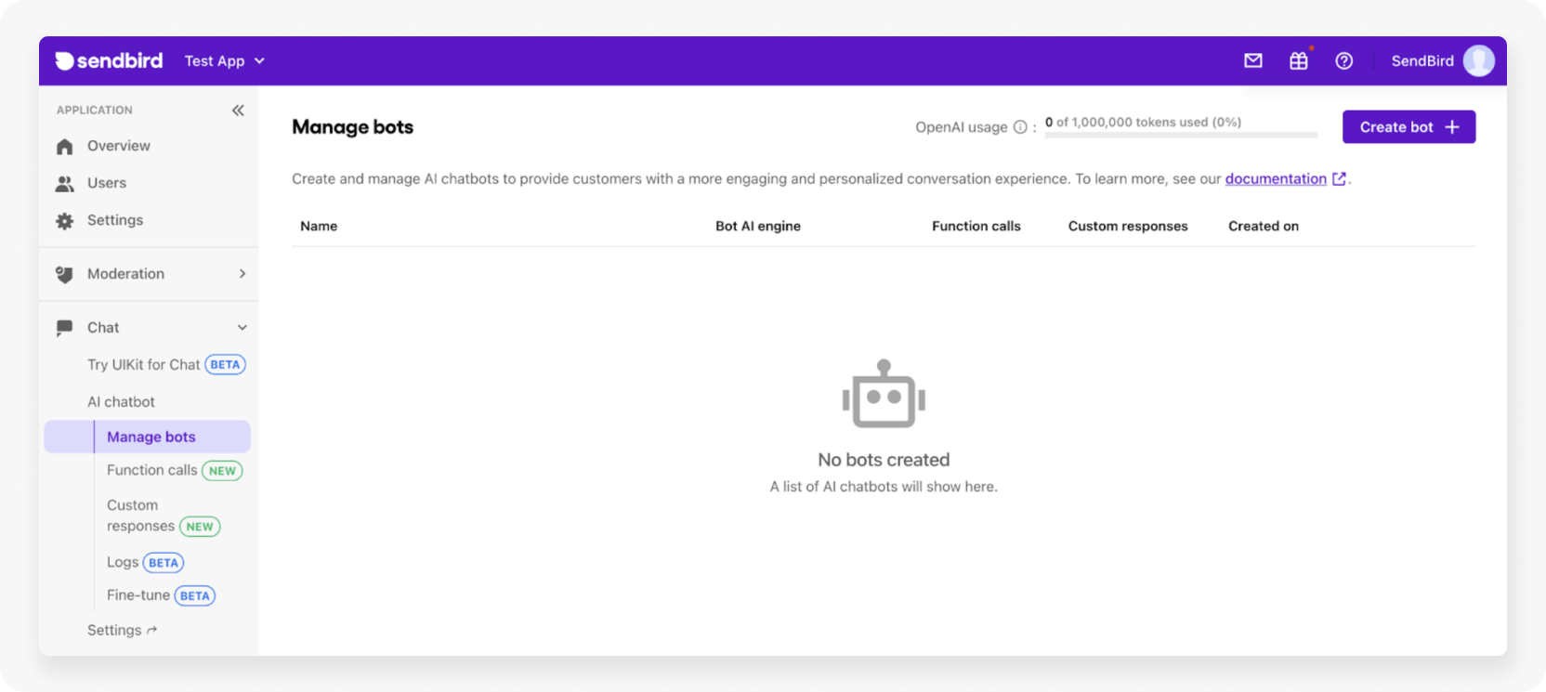Click the OpenAI token usage progress bar
The image size is (1546, 692).
tap(1181, 136)
